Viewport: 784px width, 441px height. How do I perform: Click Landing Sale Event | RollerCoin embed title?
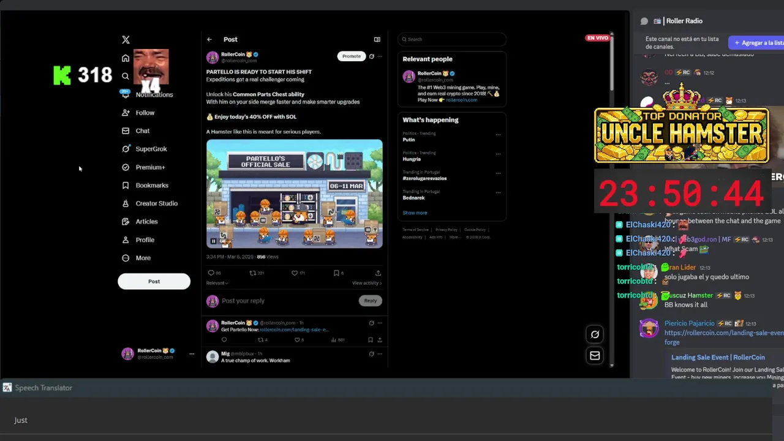(x=718, y=357)
